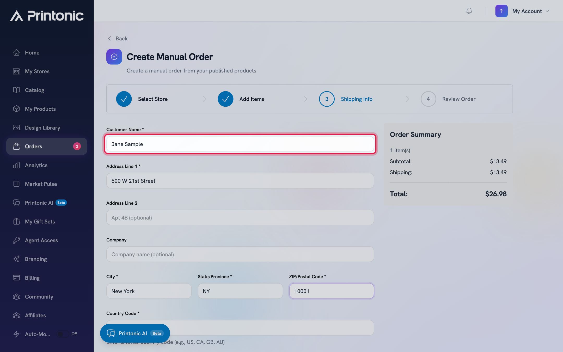Screen dimensions: 563x352
Task: Click the Printonic logo
Action: click(47, 16)
